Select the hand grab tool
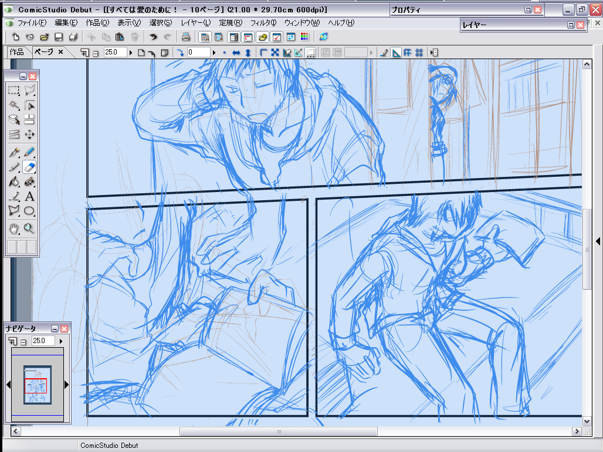This screenshot has width=603, height=452. pos(14,229)
